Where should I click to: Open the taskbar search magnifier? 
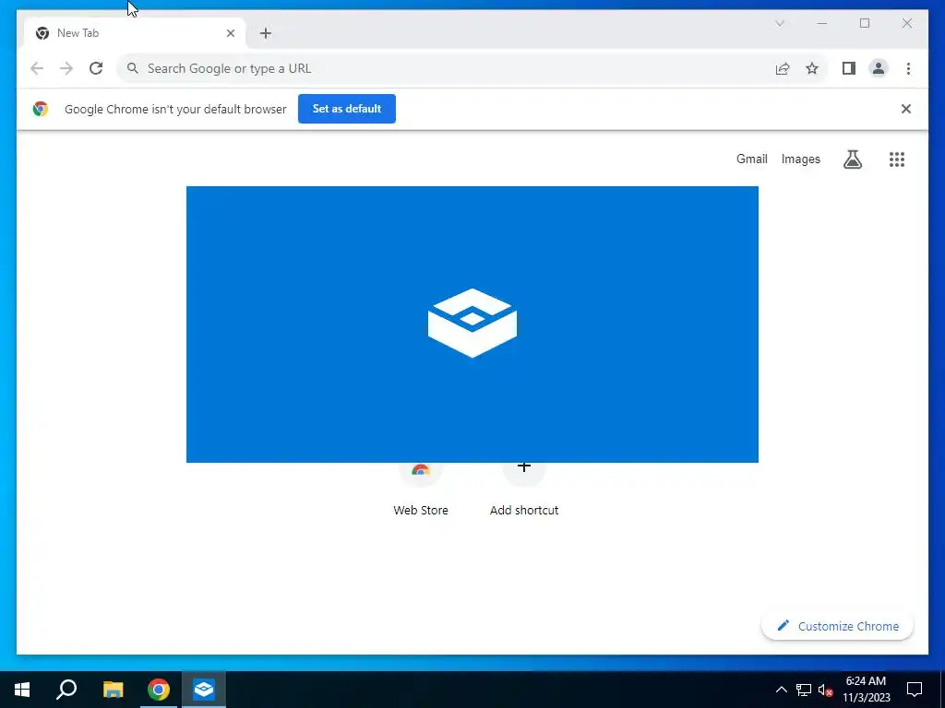click(66, 690)
